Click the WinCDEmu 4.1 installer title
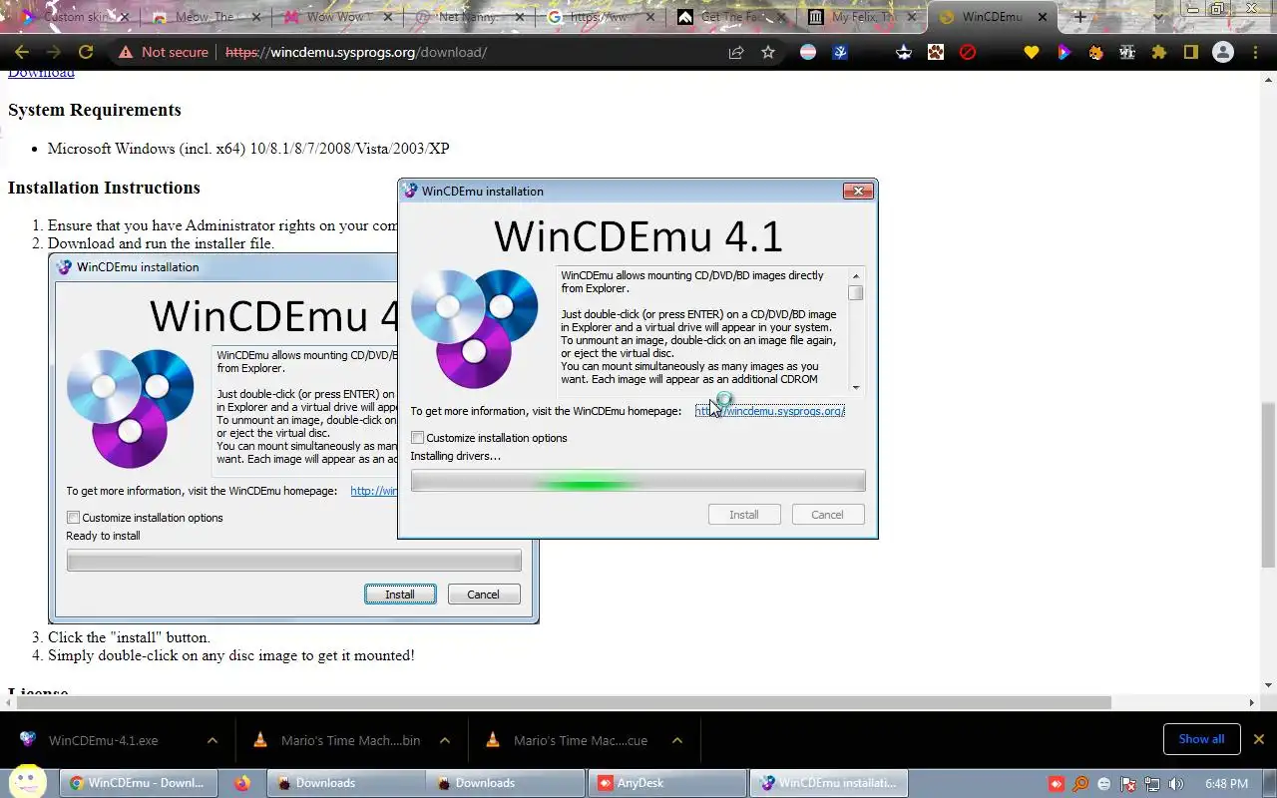Screen dimensions: 1277x798 coord(638,236)
